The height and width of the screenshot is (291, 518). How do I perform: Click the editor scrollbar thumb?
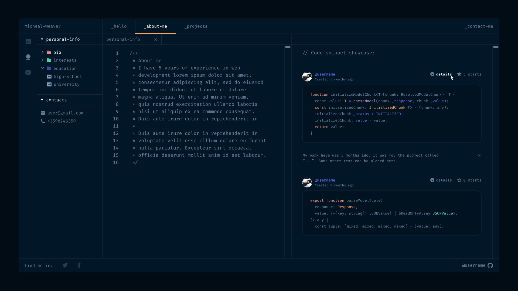288,47
